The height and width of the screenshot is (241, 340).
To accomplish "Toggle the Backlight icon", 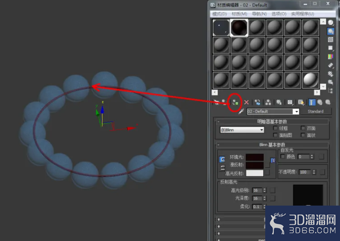I will (x=331, y=31).
